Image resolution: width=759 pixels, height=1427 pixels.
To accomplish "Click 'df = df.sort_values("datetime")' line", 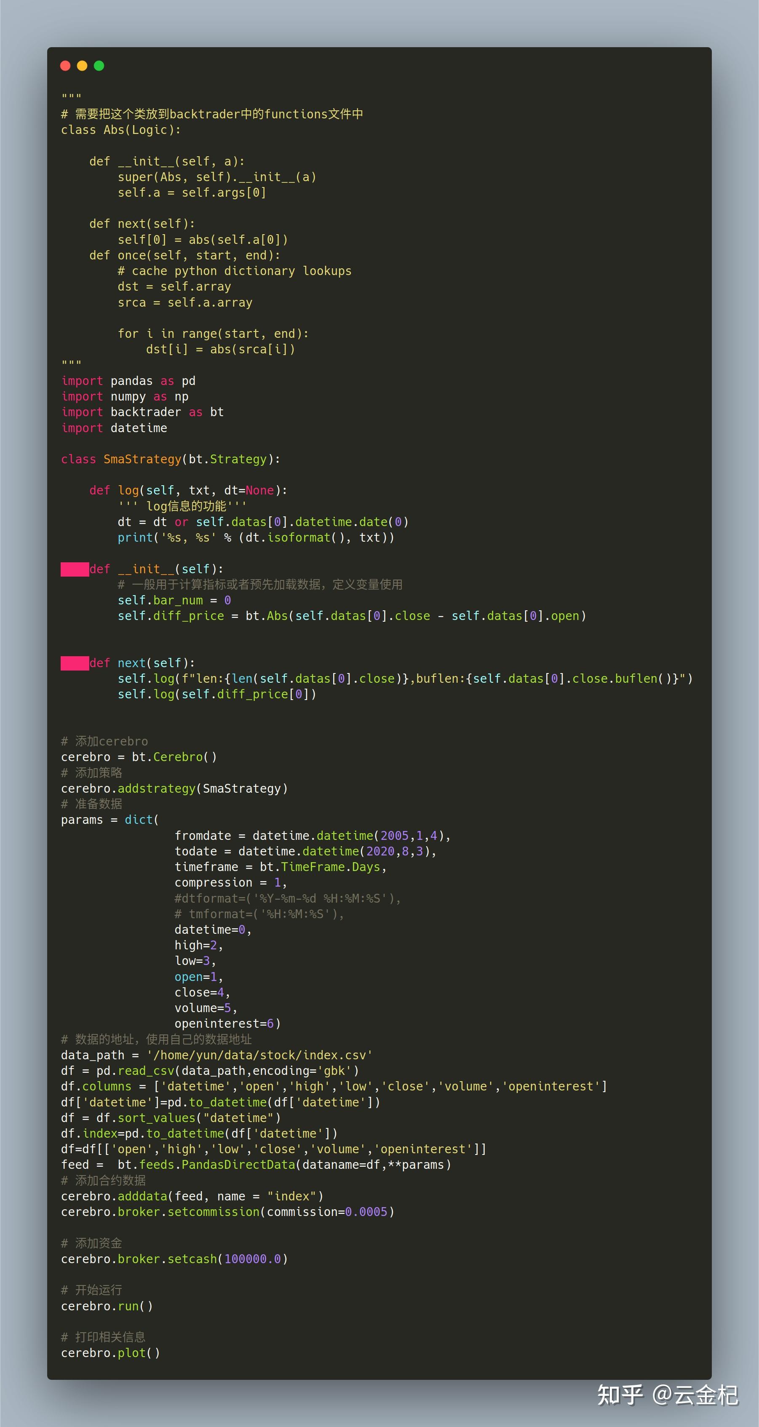I will tap(171, 1118).
